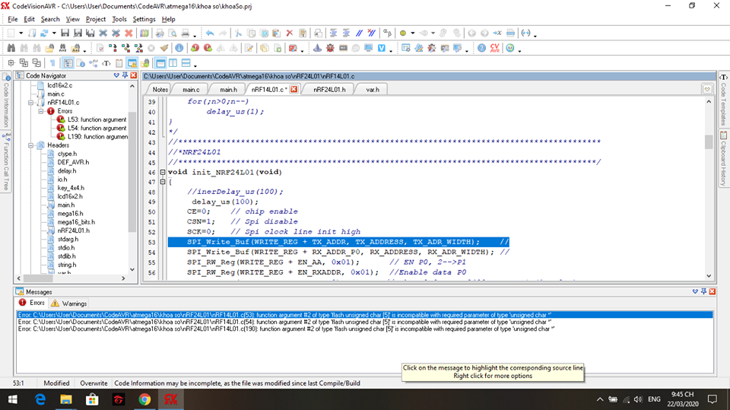Open the Project menu
The width and height of the screenshot is (730, 410).
[96, 19]
